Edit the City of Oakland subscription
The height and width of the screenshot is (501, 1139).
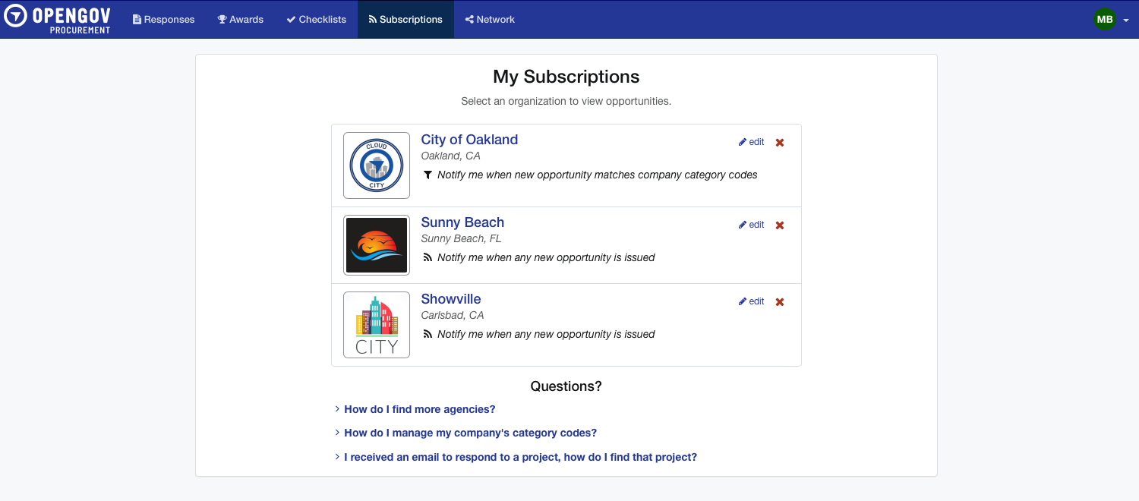752,142
